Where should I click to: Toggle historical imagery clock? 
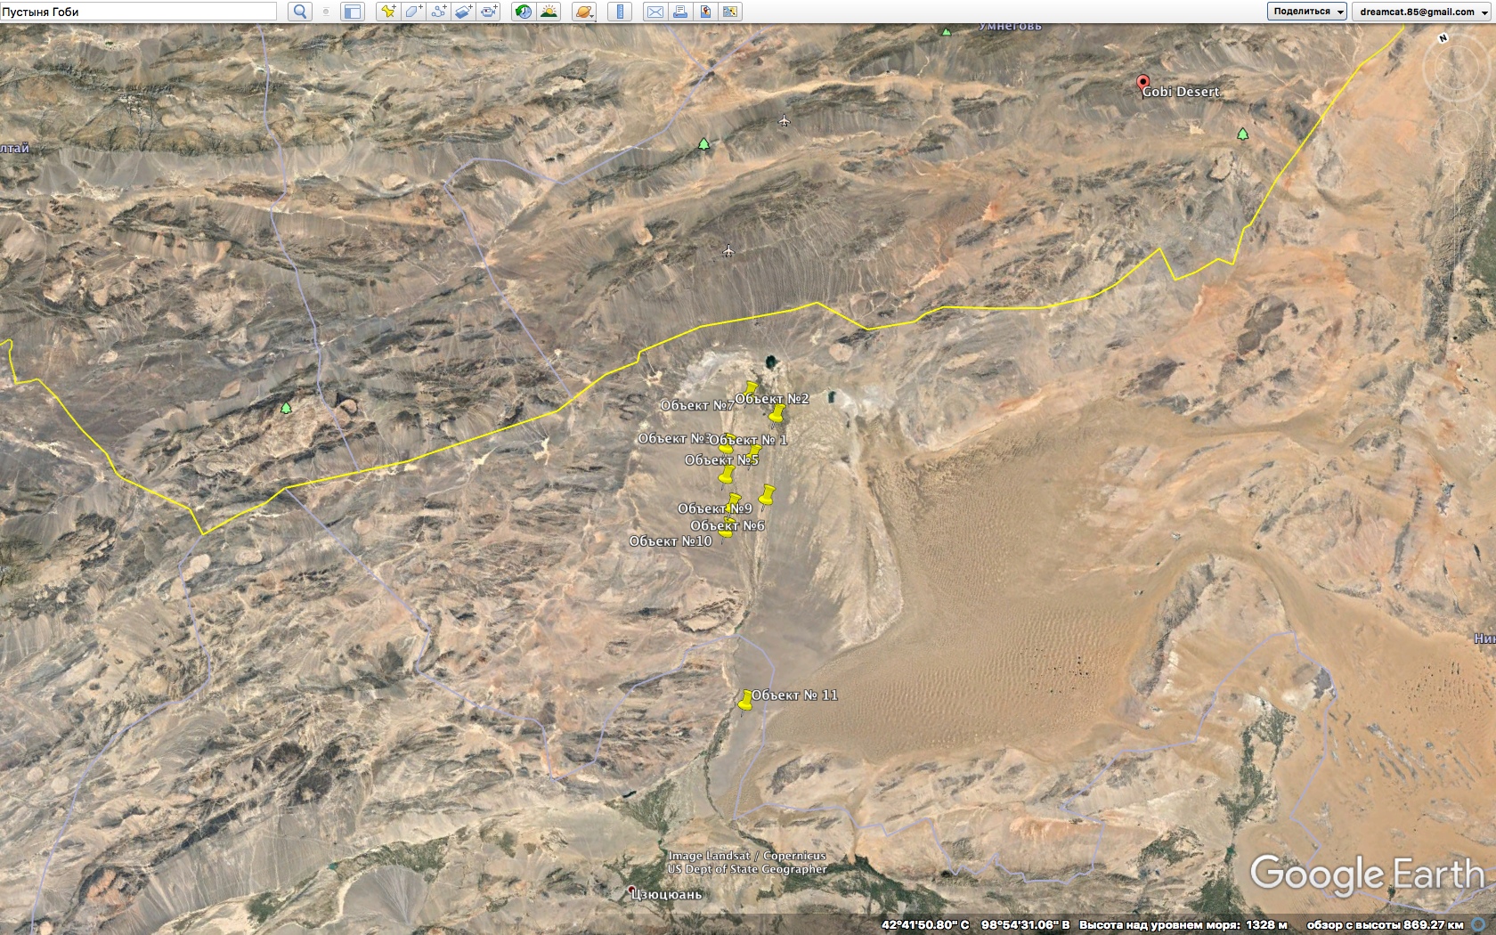tap(524, 12)
